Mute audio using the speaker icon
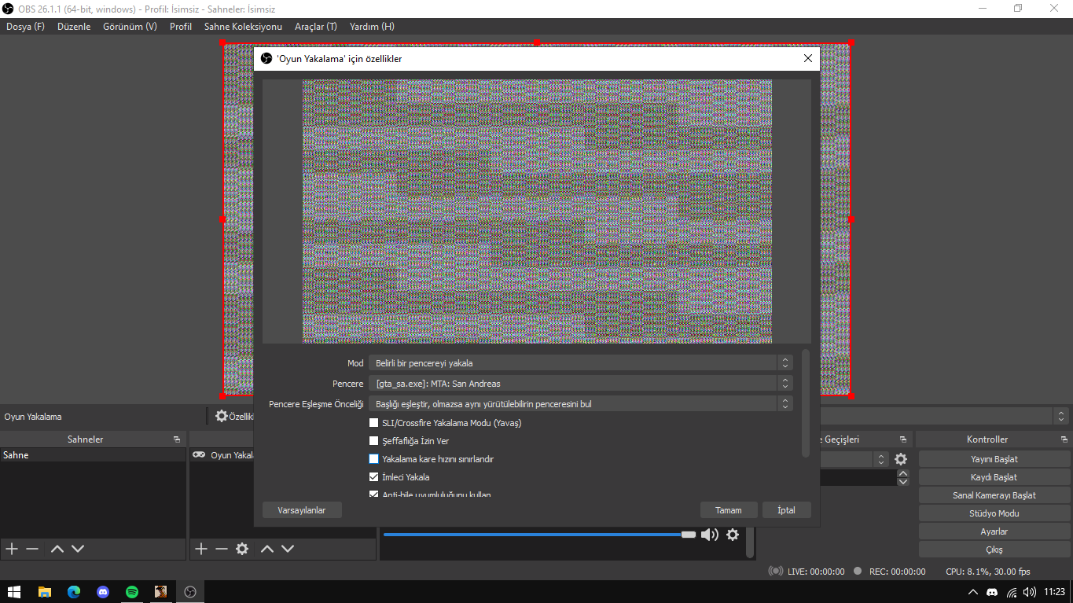The width and height of the screenshot is (1073, 603). 710,535
